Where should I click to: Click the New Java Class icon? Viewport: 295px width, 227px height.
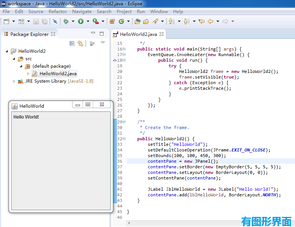[122, 21]
